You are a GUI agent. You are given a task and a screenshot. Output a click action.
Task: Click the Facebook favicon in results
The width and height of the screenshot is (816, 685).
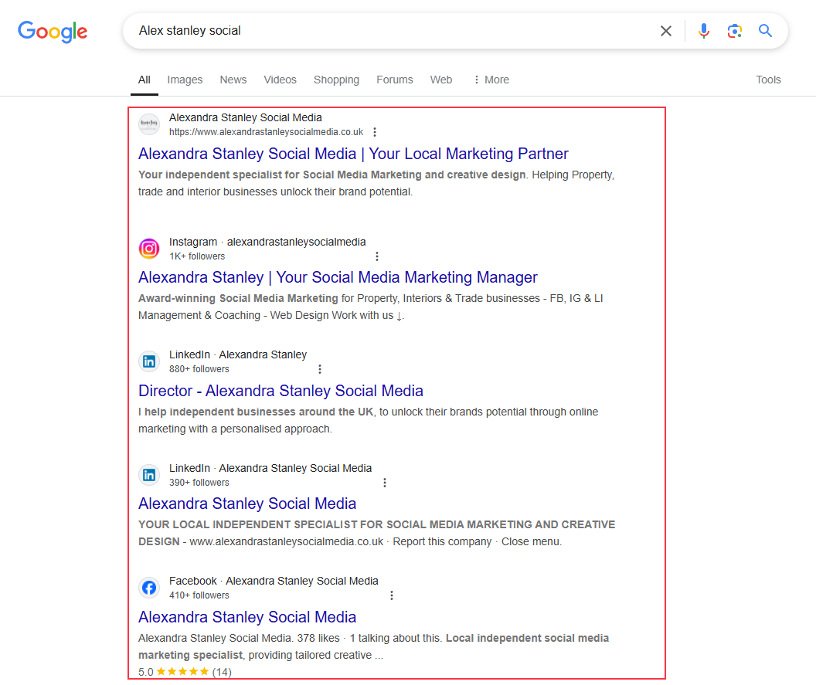(x=149, y=588)
